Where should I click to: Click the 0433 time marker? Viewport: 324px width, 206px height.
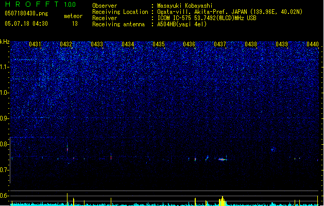coord(97,44)
